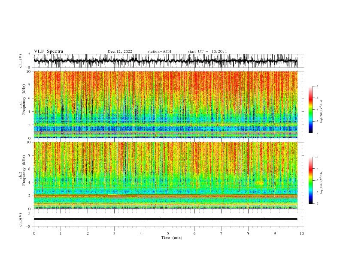This screenshot has width=340, height=262.
Task: Click the "-7" tick on upper colorbar
Action: [317, 133]
